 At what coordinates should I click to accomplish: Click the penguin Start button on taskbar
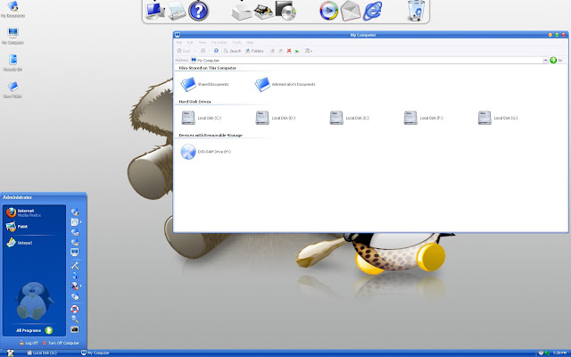pos(10,353)
